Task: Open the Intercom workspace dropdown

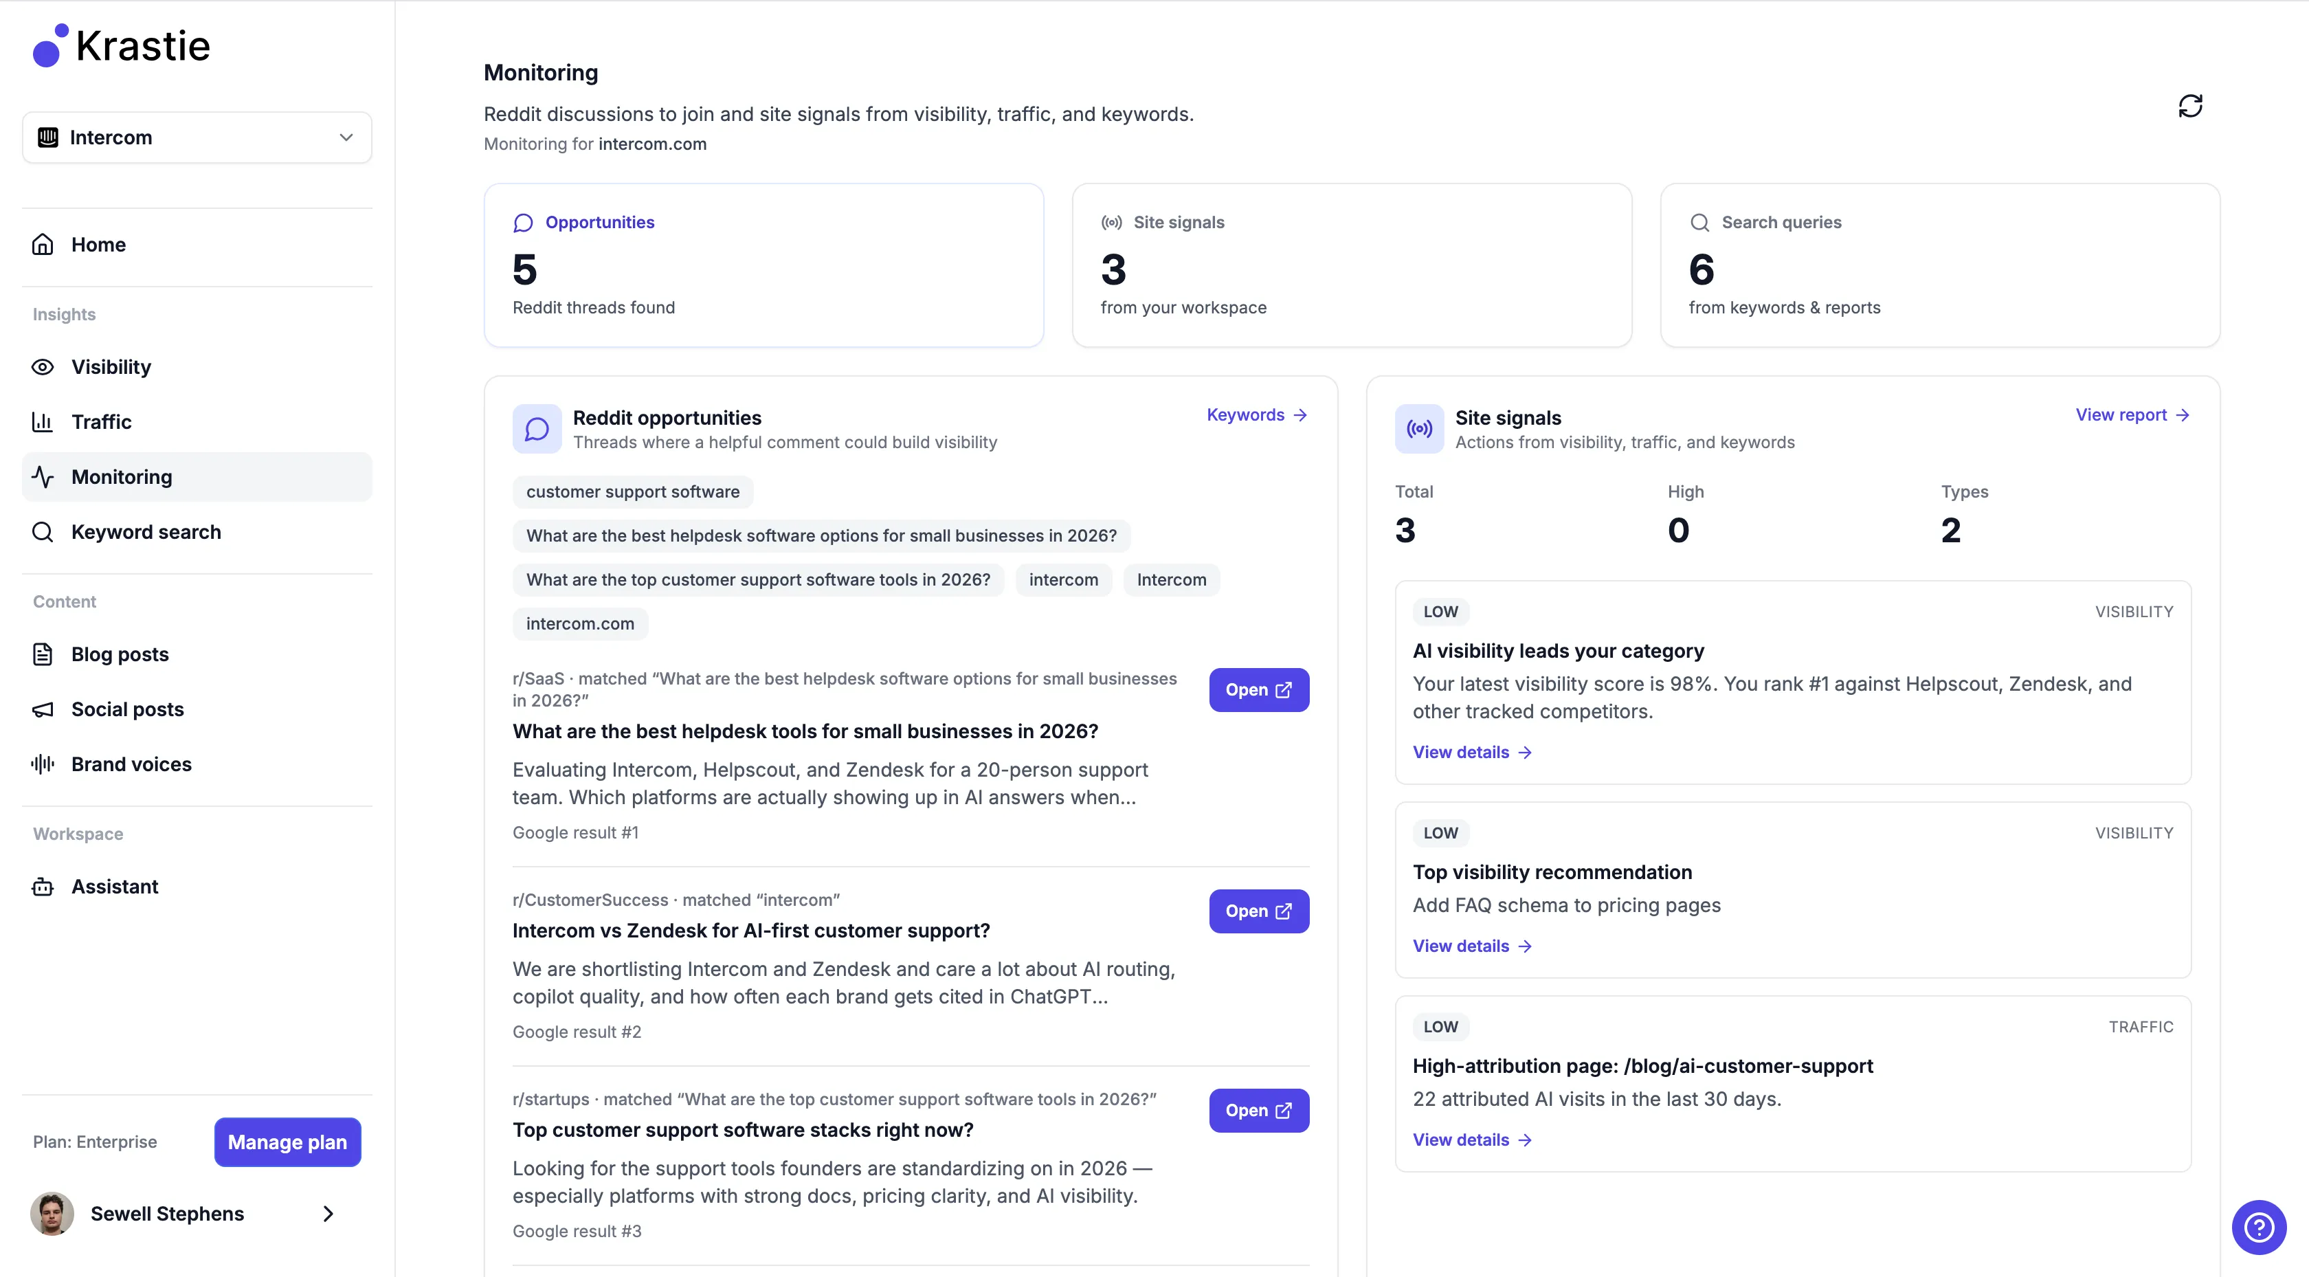Action: (x=197, y=137)
